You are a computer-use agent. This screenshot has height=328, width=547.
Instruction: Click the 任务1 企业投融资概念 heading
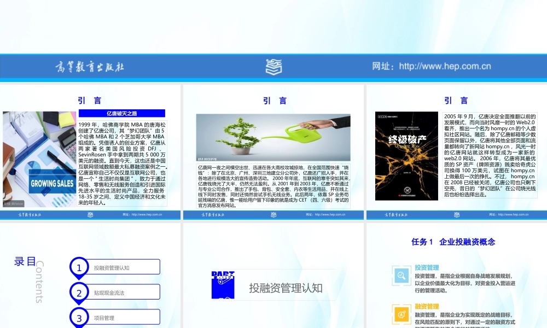tap(453, 241)
